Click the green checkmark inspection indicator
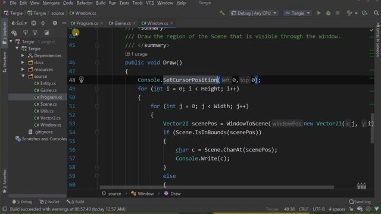 point(371,30)
